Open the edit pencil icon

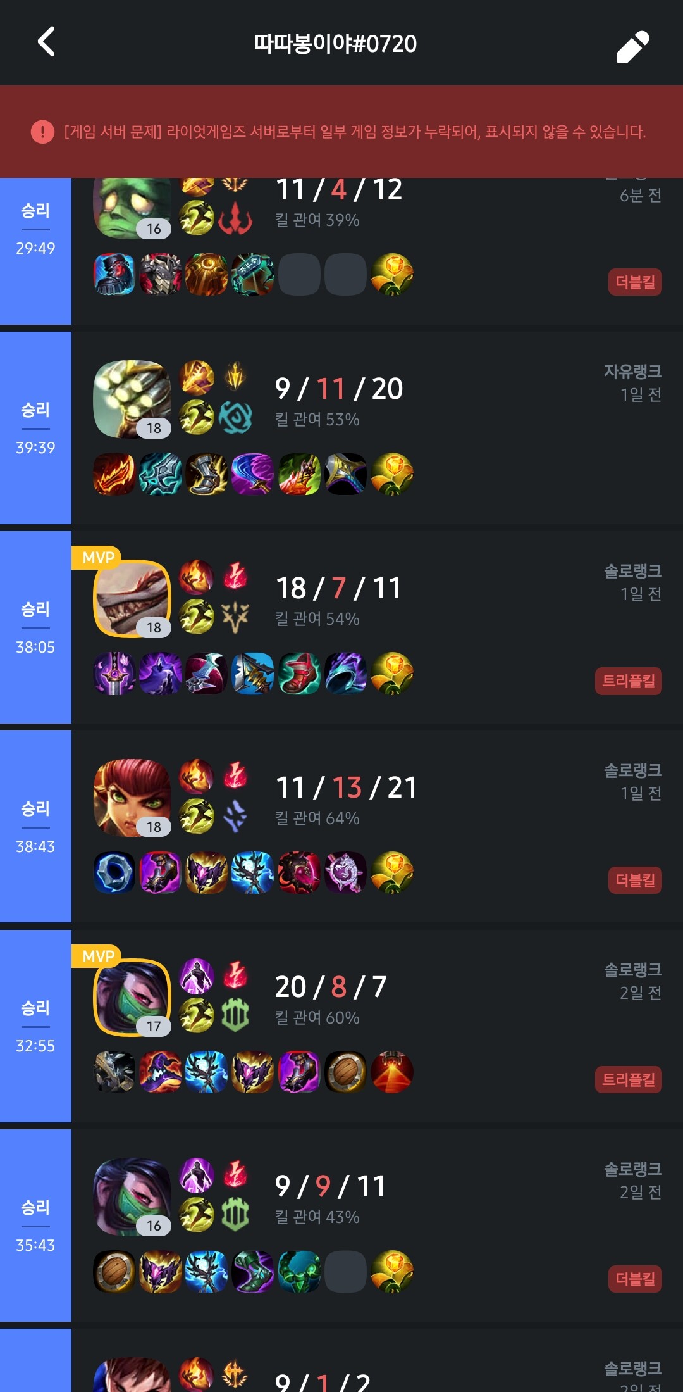pos(632,46)
